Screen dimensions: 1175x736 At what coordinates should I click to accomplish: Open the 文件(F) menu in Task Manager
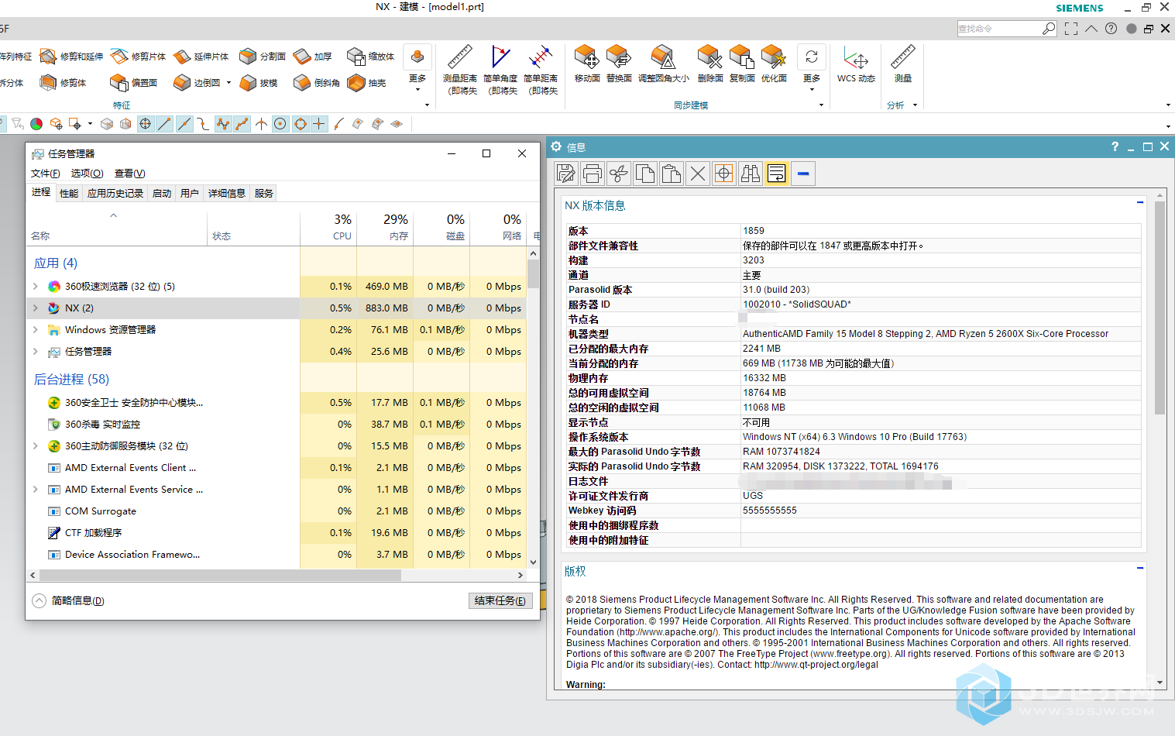pos(46,174)
